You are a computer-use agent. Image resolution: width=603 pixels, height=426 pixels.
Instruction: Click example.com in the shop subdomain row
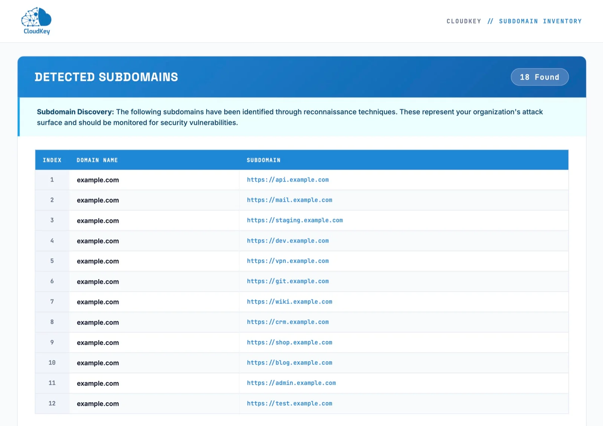pos(98,343)
